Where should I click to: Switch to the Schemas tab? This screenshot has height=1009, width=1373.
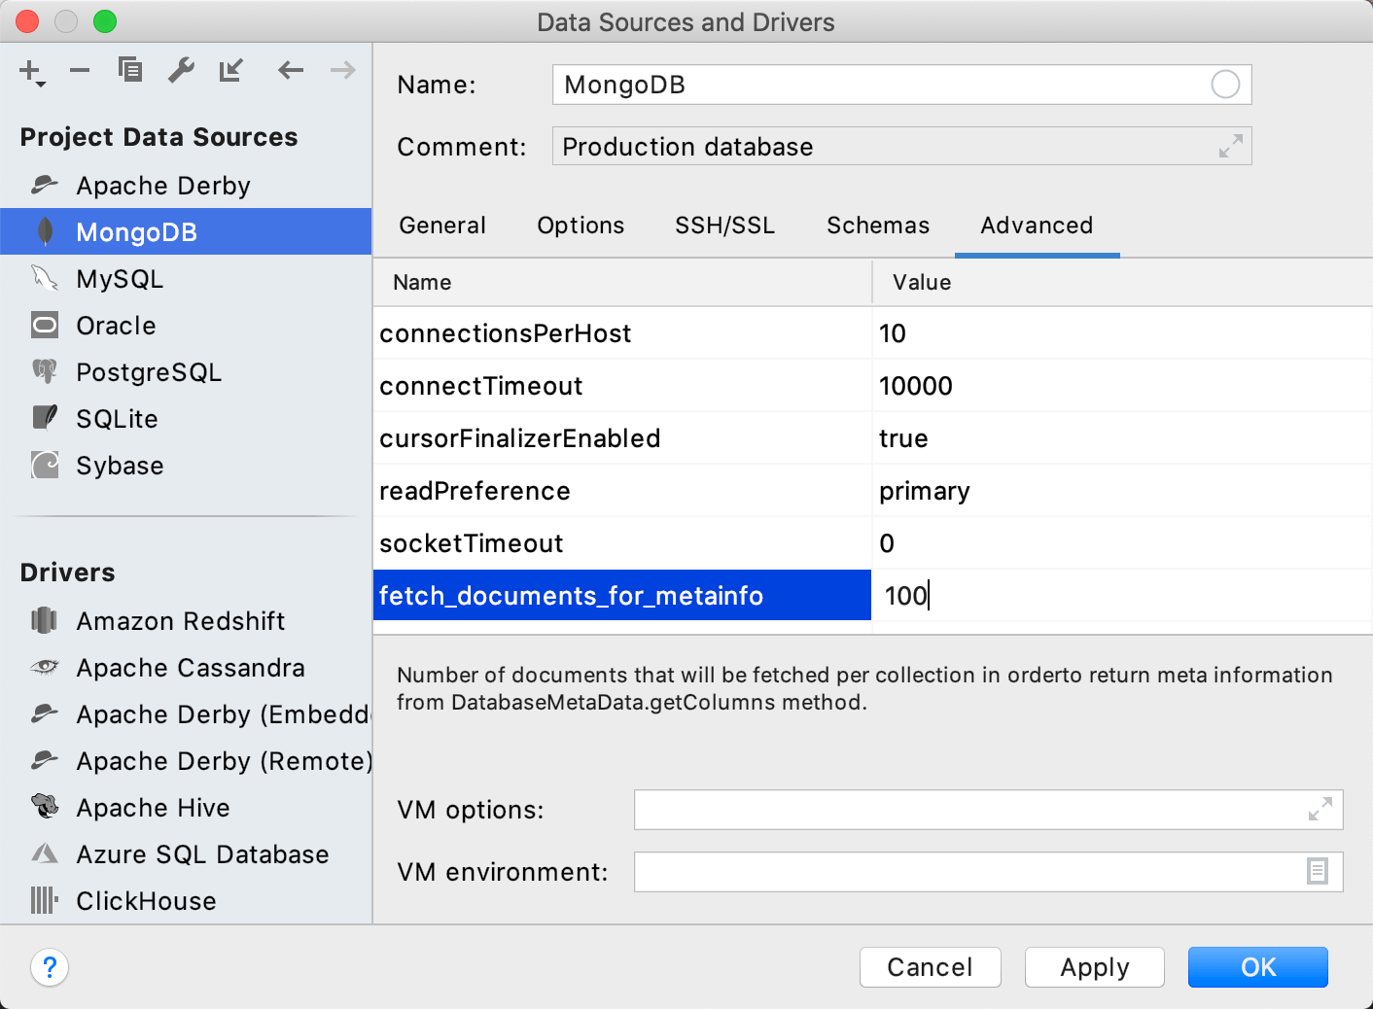pyautogui.click(x=877, y=225)
